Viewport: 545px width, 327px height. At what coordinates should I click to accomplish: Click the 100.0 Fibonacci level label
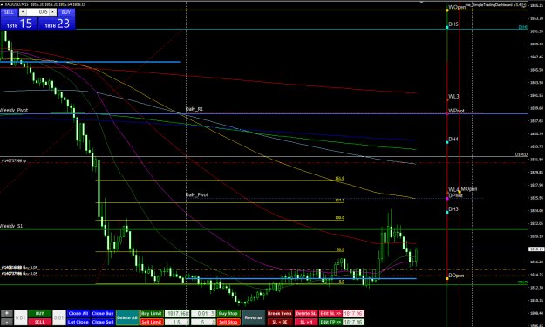(x=339, y=218)
